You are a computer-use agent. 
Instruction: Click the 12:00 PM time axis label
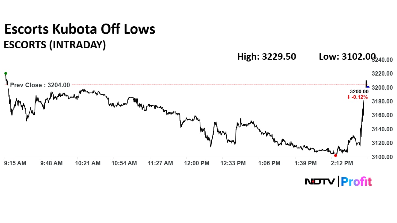pyautogui.click(x=196, y=163)
